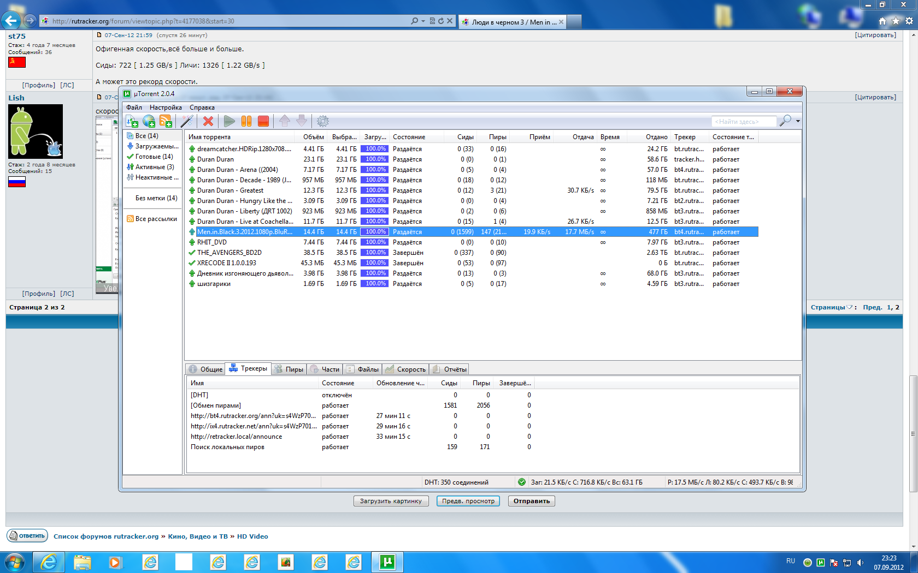918x573 pixels.
Task: Open the search provider dropdown arrow
Action: (798, 121)
